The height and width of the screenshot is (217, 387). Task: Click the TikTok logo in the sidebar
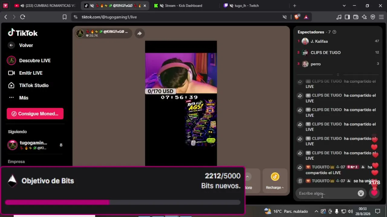click(23, 33)
